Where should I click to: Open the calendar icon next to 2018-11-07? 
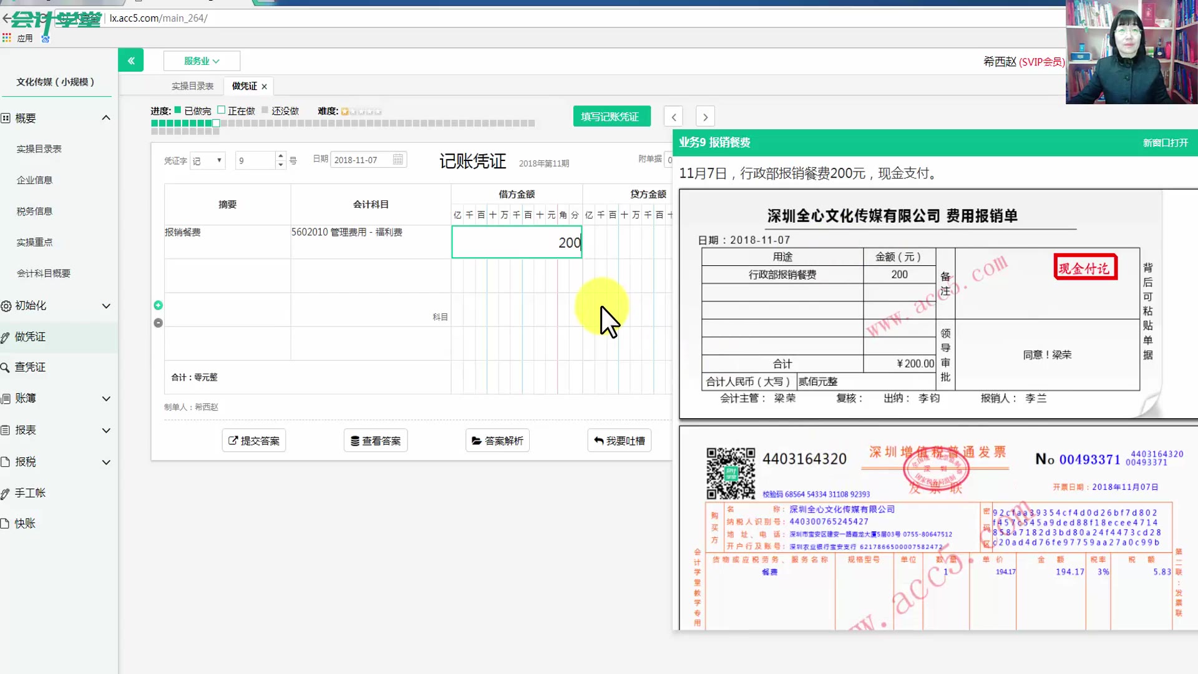pos(397,159)
